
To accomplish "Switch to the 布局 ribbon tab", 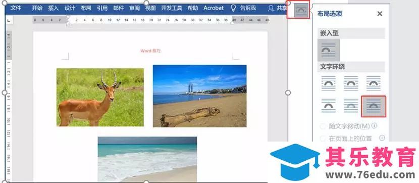I will pos(86,8).
